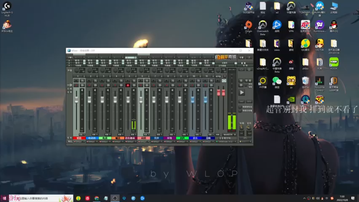
Task: Click the speaker icon on channel 10
Action: tap(198, 90)
